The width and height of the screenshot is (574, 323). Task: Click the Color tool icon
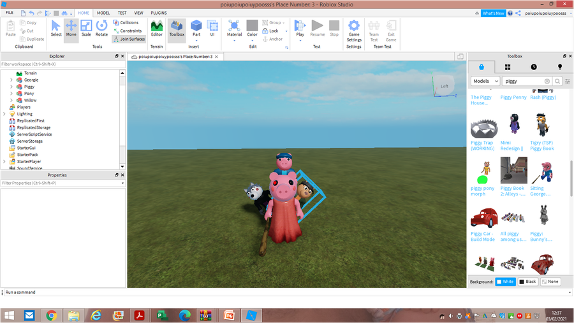point(252,25)
